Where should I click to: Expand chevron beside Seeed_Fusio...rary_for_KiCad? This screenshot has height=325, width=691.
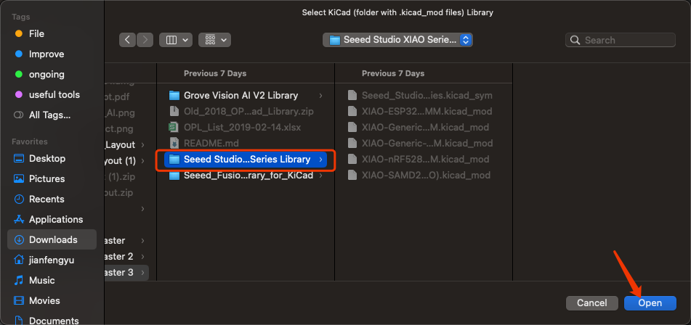pyautogui.click(x=320, y=175)
